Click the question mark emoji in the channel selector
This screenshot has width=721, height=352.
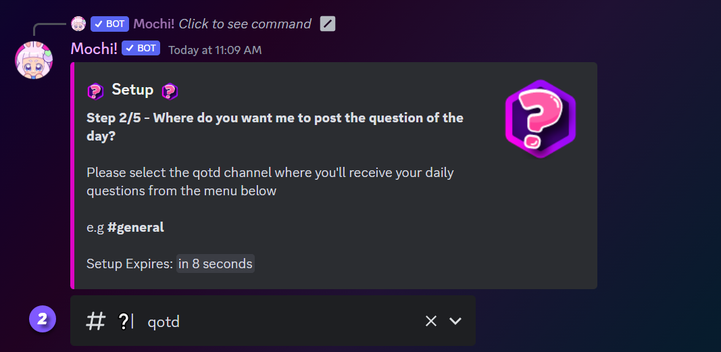point(123,322)
